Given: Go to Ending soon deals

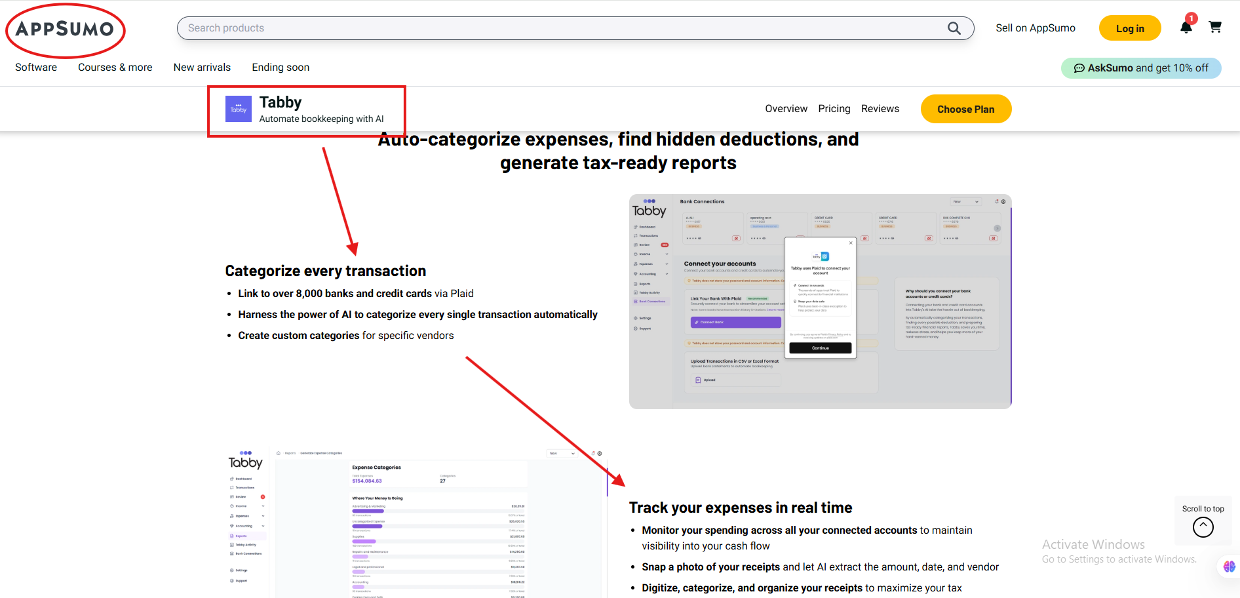Looking at the screenshot, I should pyautogui.click(x=281, y=68).
